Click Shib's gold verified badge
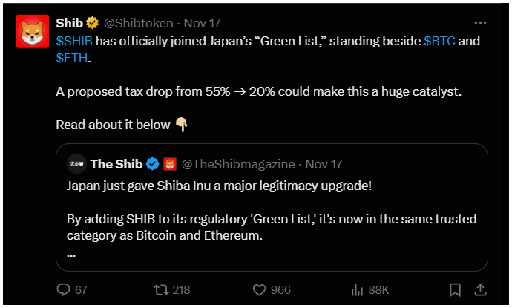The width and height of the screenshot is (512, 308). coord(92,23)
